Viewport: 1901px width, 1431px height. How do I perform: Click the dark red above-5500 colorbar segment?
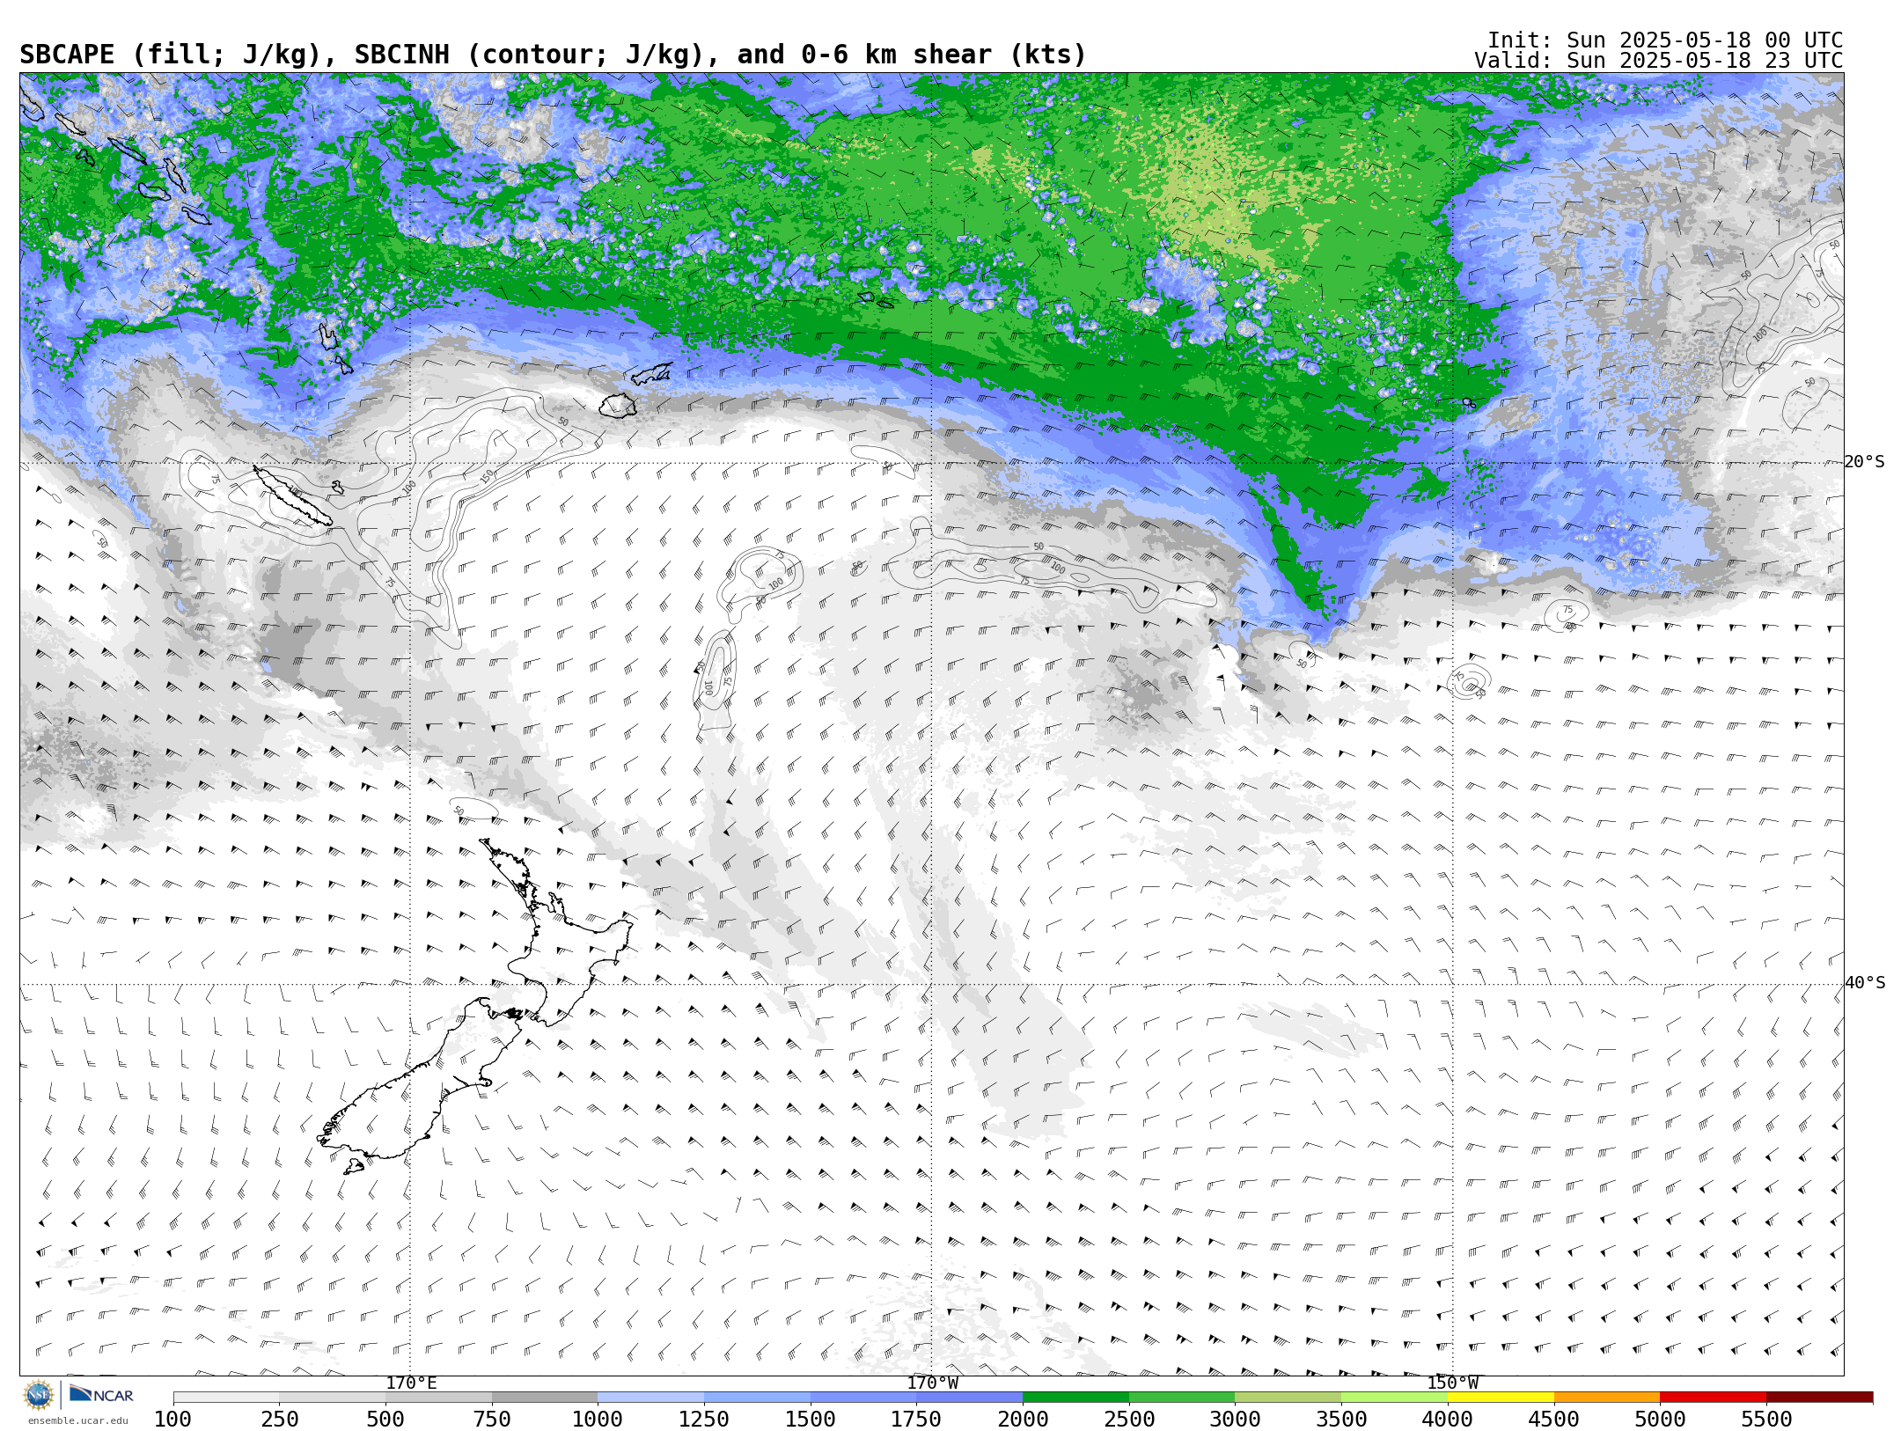[x=1819, y=1398]
